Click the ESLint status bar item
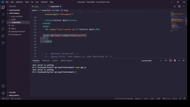 point(175,98)
